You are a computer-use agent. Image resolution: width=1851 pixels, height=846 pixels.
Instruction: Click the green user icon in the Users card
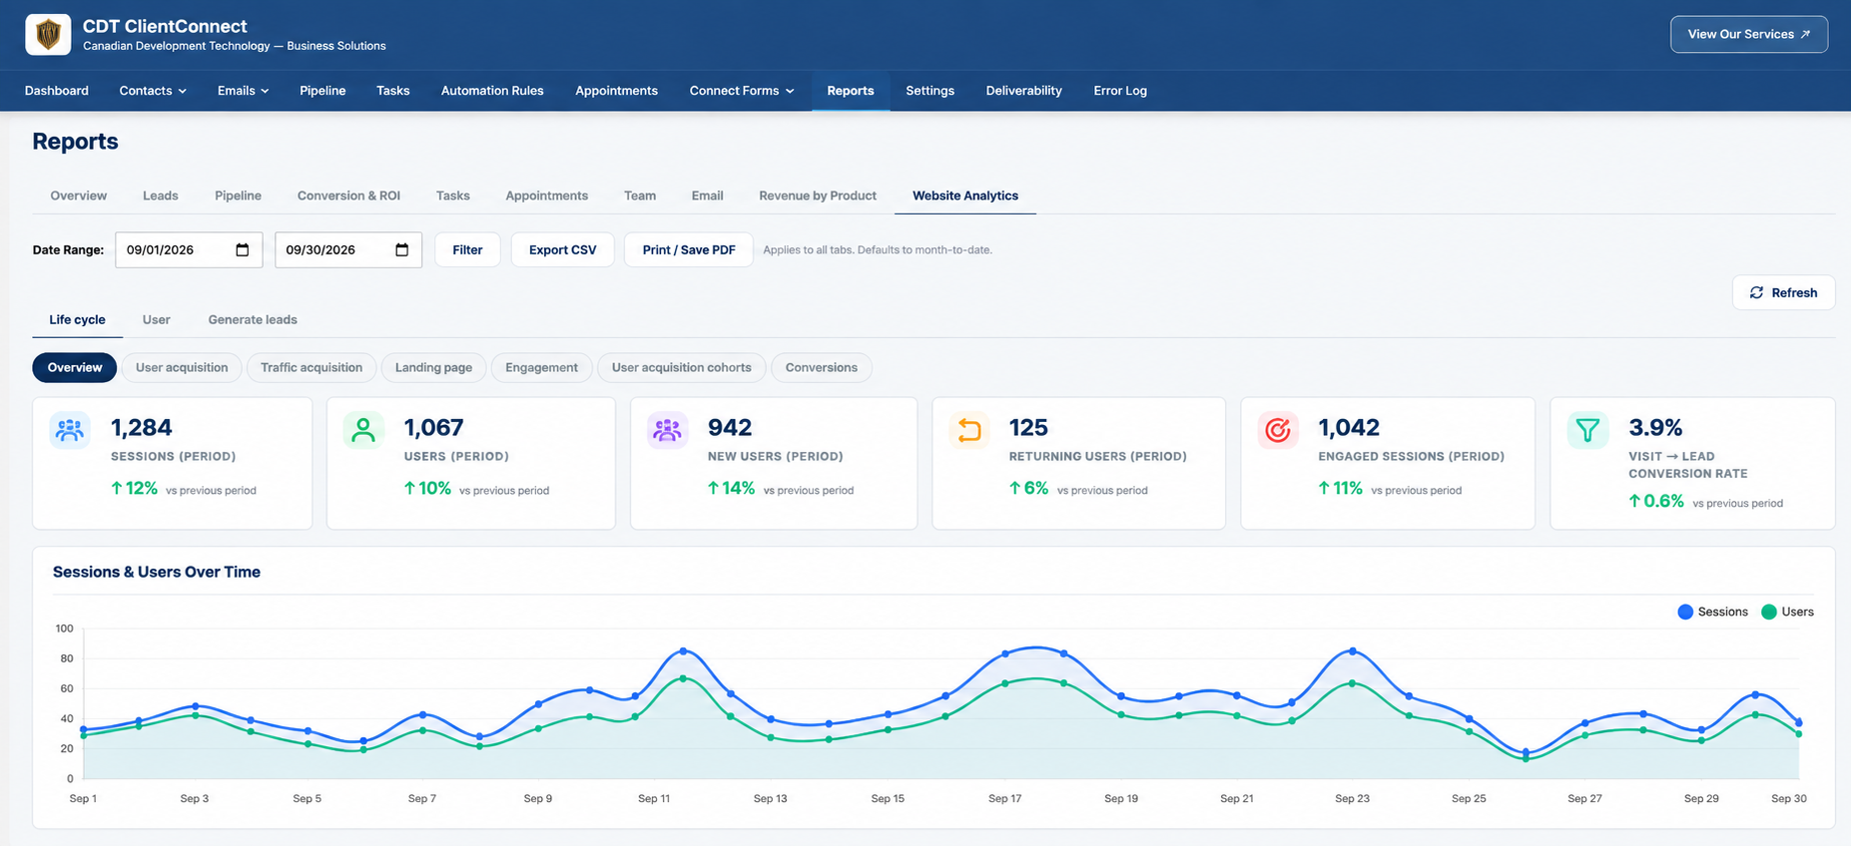[x=363, y=430]
